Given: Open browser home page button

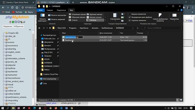Looking at the screenshot, I should tap(17, 7).
